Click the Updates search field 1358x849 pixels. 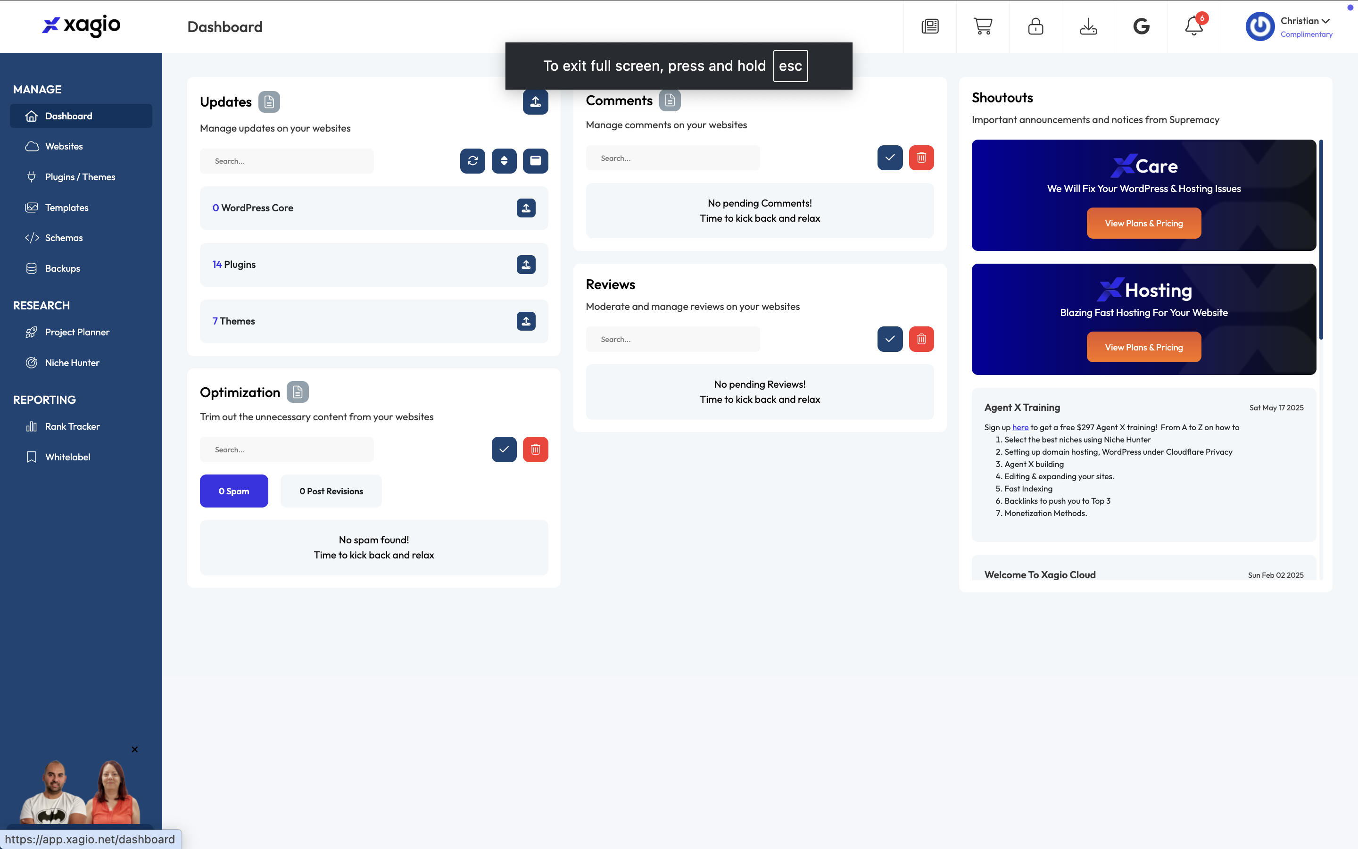[x=287, y=160]
